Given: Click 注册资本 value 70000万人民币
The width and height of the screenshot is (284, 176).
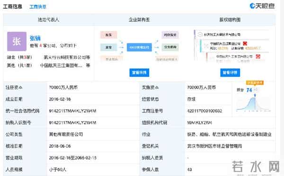Looking at the screenshot, I should 63,88.
